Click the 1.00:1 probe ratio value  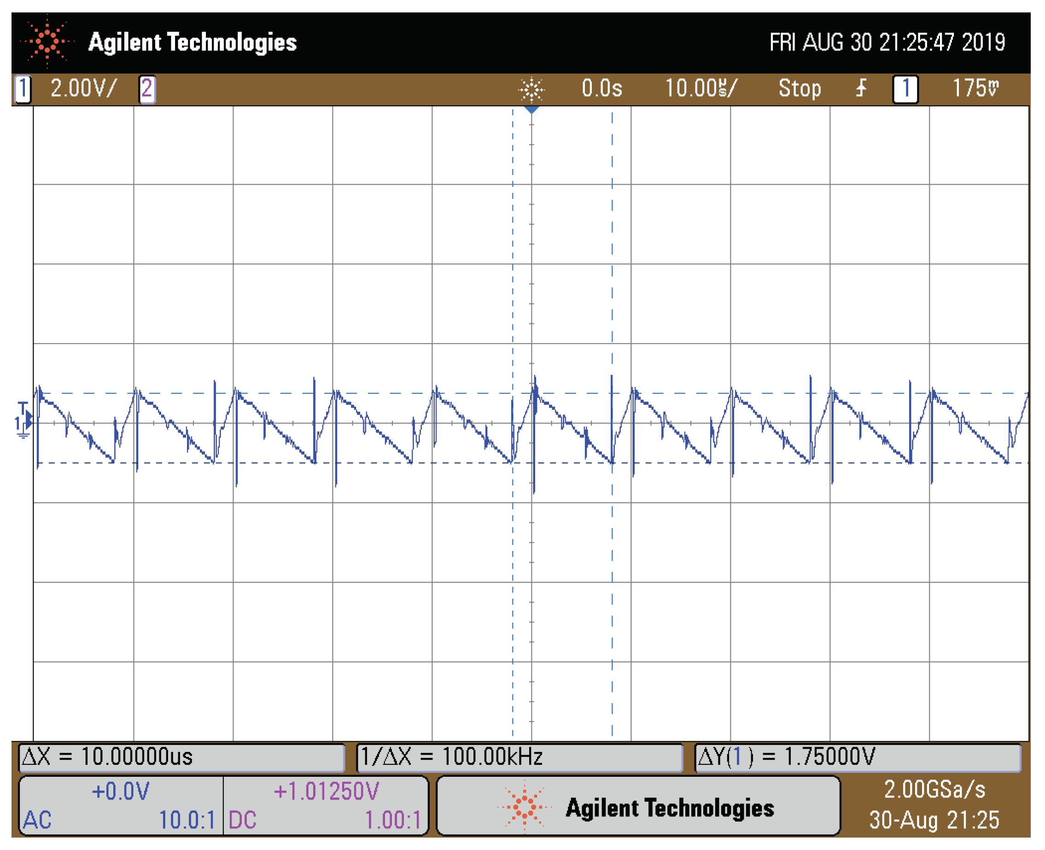pyautogui.click(x=393, y=820)
